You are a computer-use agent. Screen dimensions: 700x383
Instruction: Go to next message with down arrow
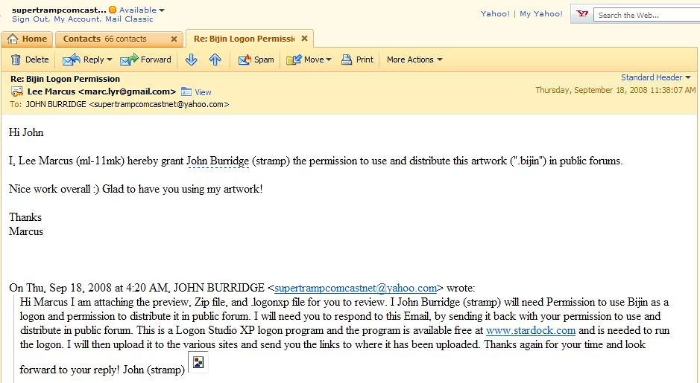pyautogui.click(x=191, y=59)
